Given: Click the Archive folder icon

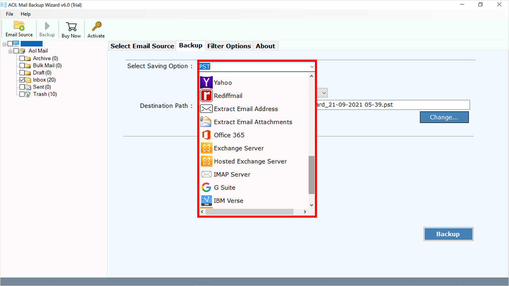Looking at the screenshot, I should (x=28, y=58).
